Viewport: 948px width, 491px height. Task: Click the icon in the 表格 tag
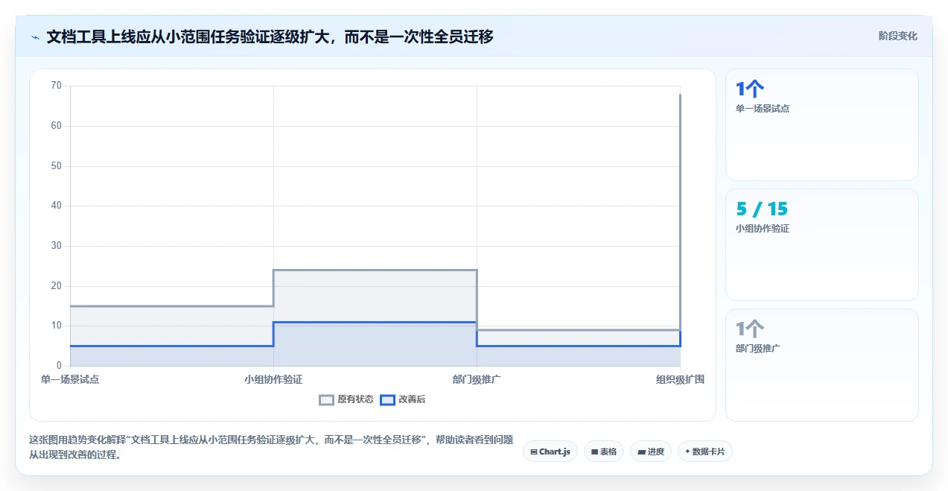[x=594, y=452]
